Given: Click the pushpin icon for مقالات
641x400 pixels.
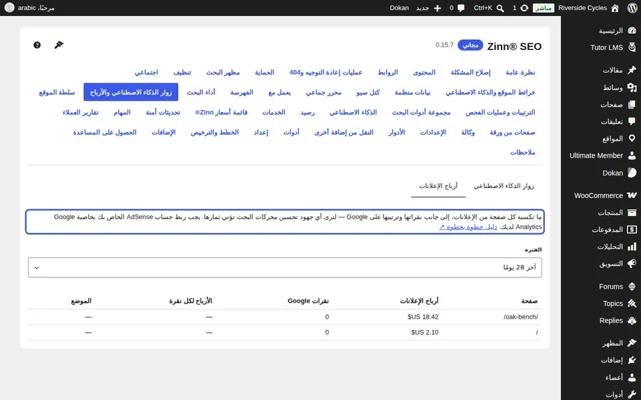Looking at the screenshot, I should pyautogui.click(x=632, y=70).
